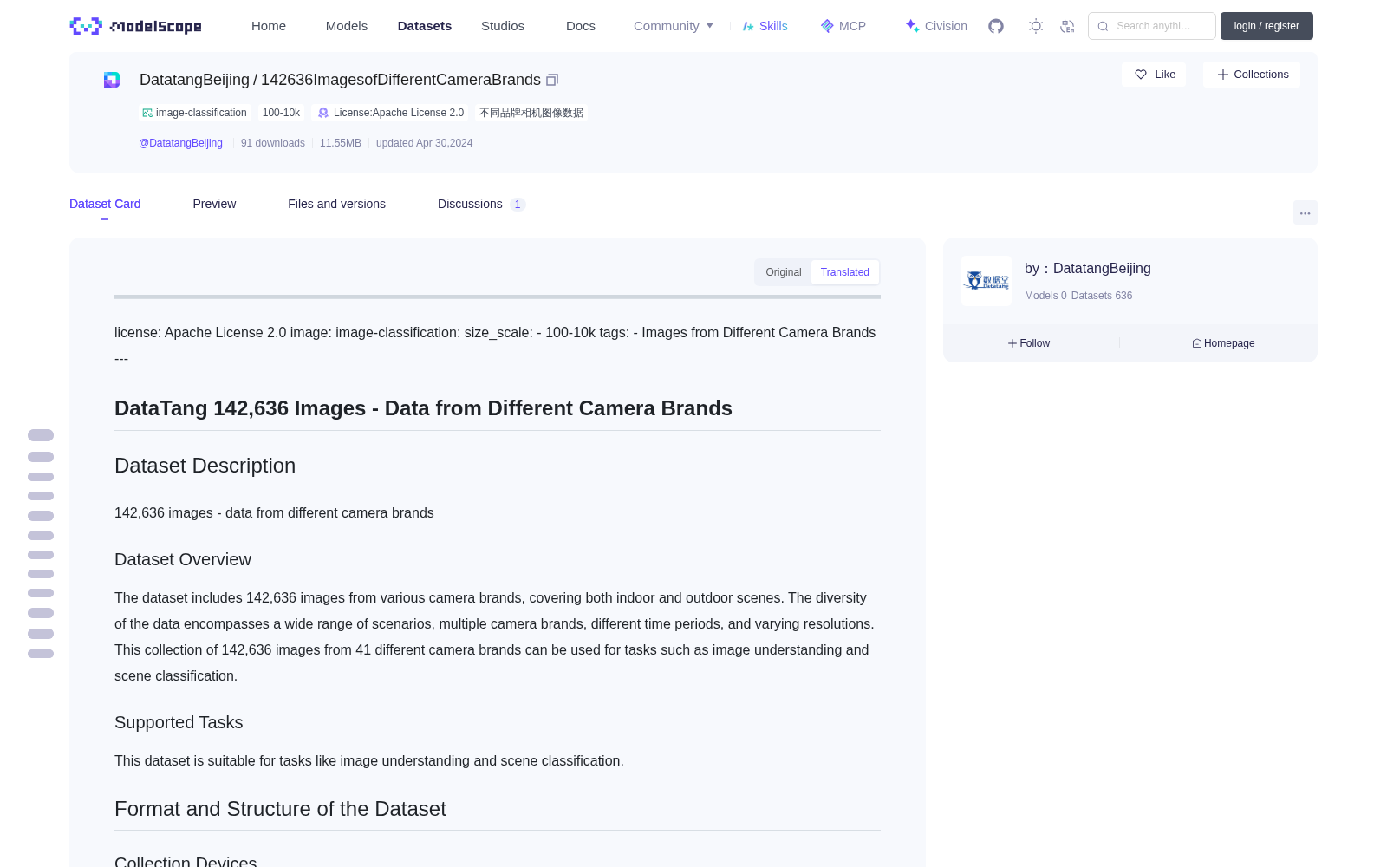1387x867 pixels.
Task: Open Models in the navigation bar
Action: [x=347, y=26]
